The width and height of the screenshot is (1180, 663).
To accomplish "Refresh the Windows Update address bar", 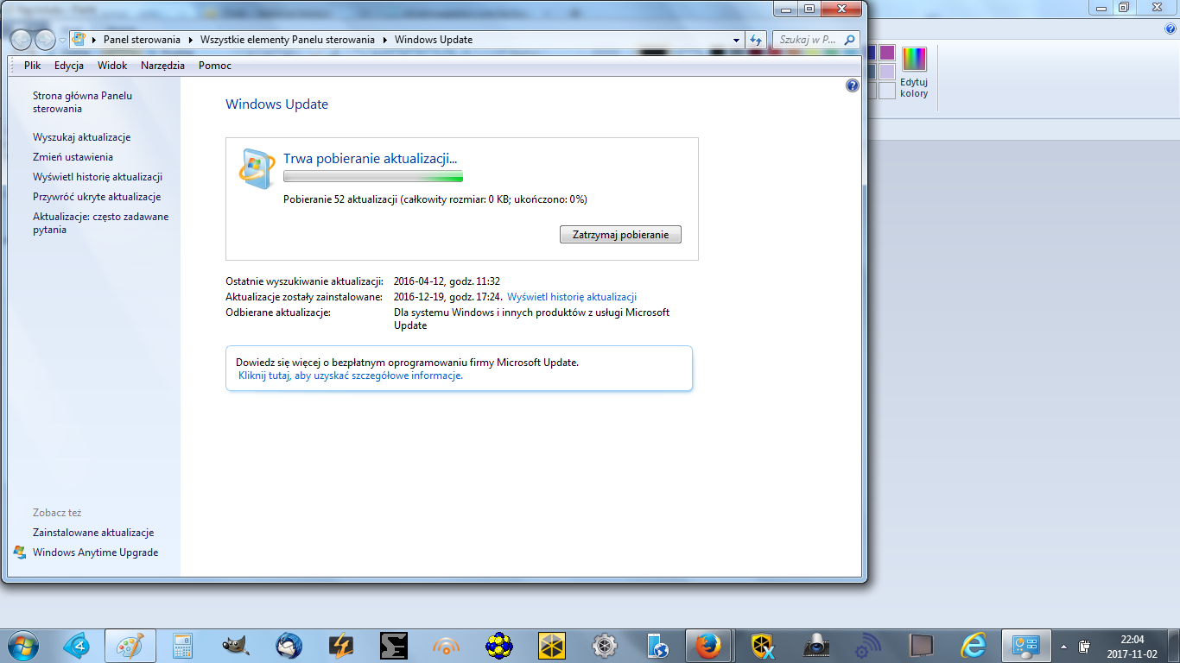I will (757, 40).
